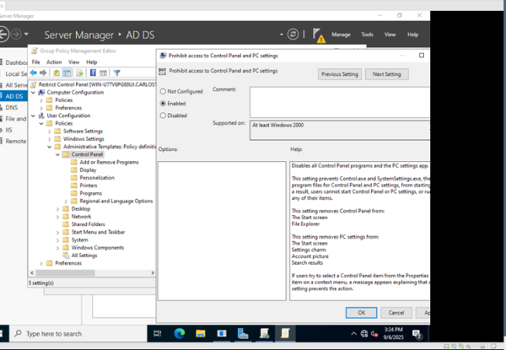Click the notifications flag with warning

(320, 35)
